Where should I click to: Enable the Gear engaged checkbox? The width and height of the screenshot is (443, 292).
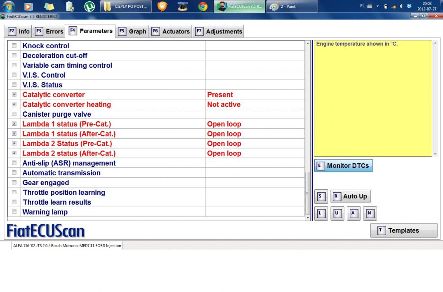click(14, 182)
